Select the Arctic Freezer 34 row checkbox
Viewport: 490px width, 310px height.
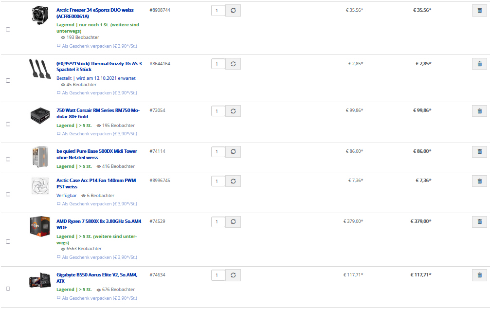(x=8, y=30)
